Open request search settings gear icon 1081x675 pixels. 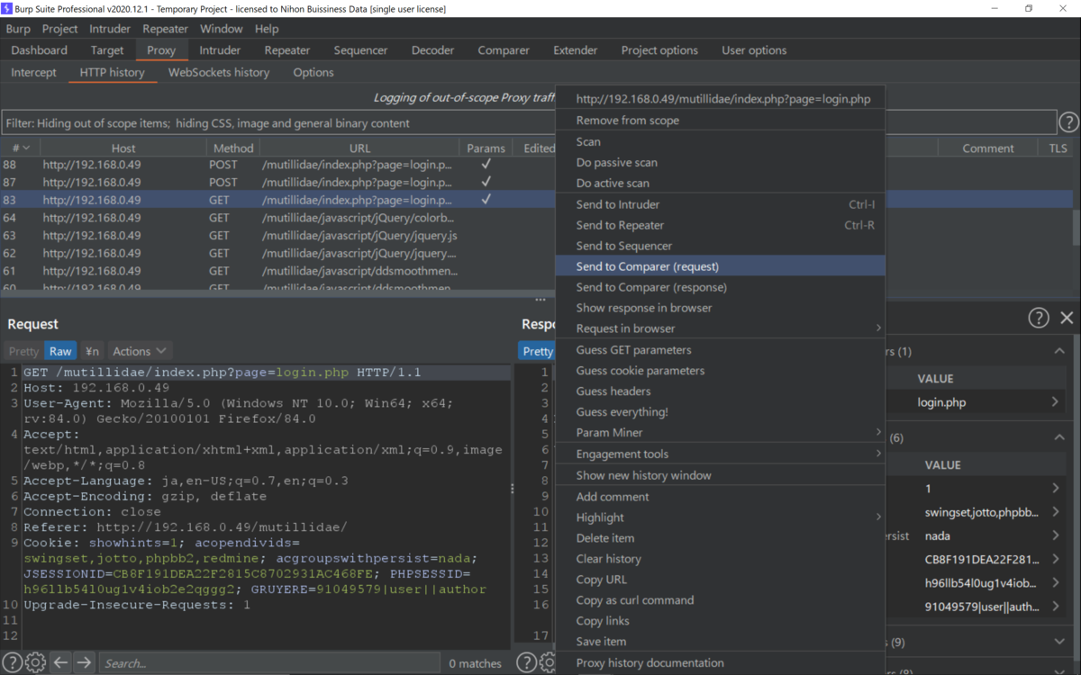click(x=35, y=663)
